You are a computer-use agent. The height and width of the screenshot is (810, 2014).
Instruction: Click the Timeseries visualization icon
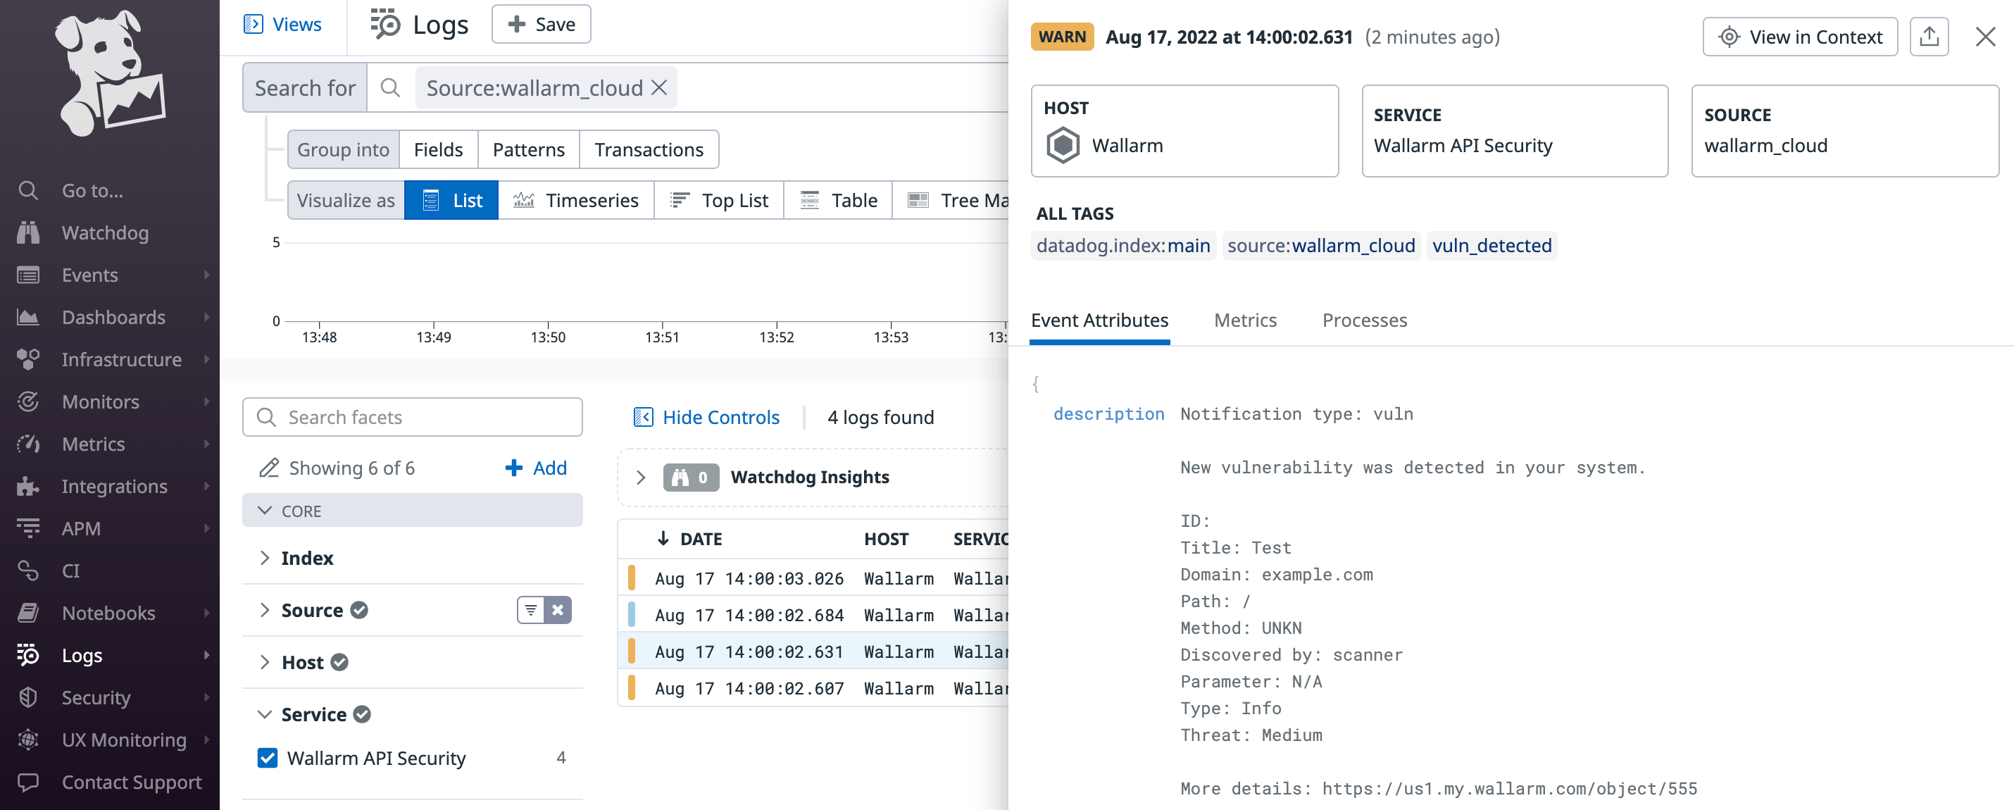[x=523, y=199]
